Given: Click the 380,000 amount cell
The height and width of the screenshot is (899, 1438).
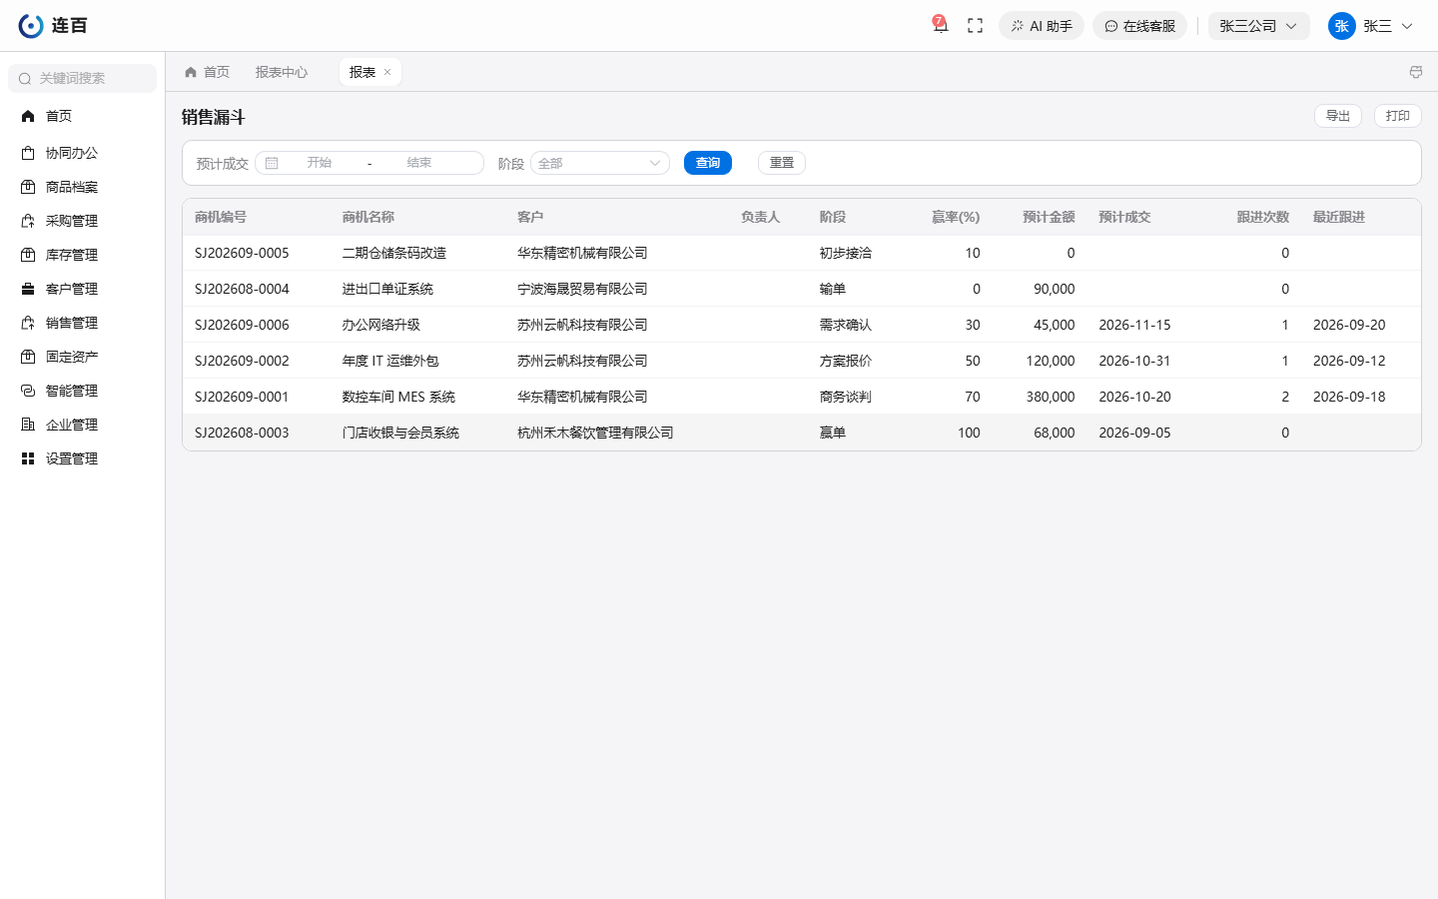Looking at the screenshot, I should pyautogui.click(x=1051, y=397).
